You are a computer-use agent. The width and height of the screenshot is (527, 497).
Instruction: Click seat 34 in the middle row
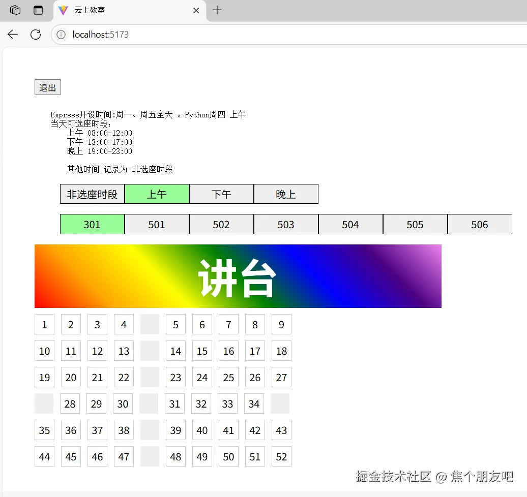point(254,403)
